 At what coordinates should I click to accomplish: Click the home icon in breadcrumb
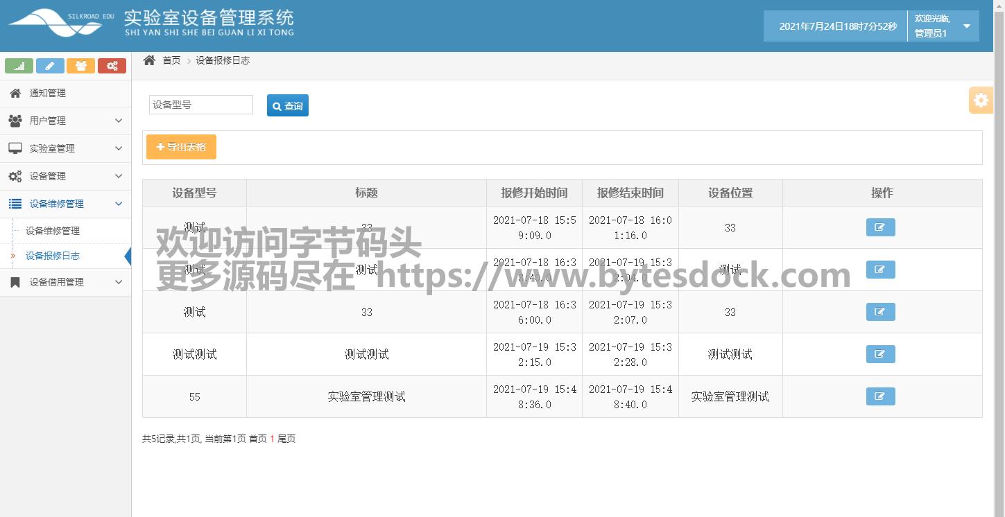[x=149, y=60]
